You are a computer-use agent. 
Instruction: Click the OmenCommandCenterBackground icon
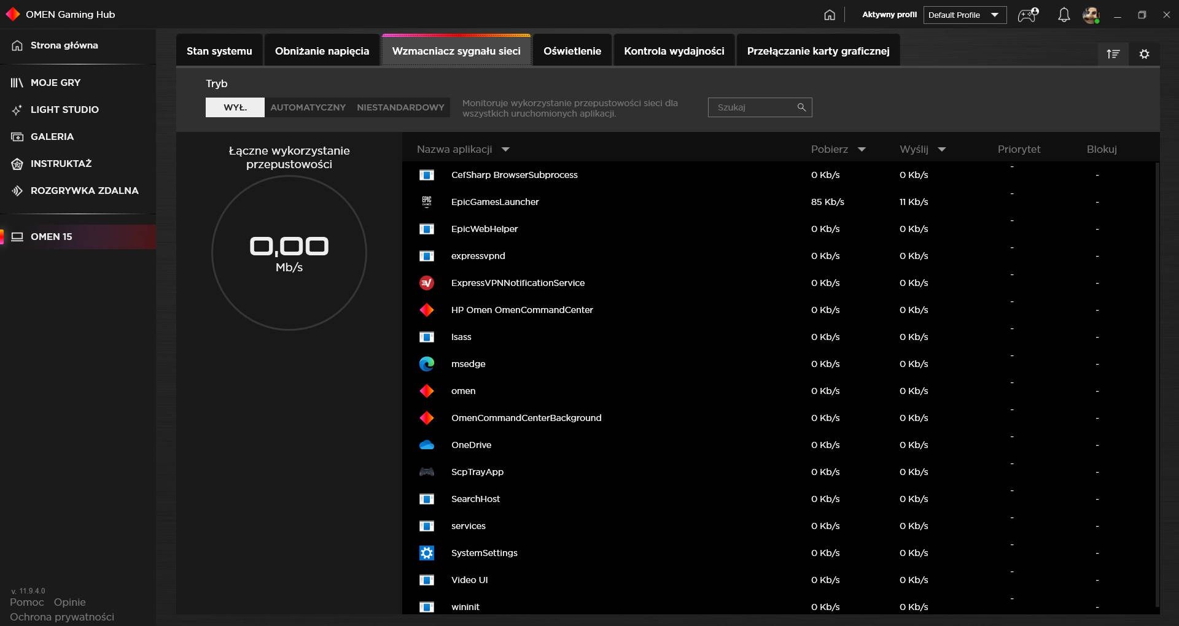tap(427, 418)
